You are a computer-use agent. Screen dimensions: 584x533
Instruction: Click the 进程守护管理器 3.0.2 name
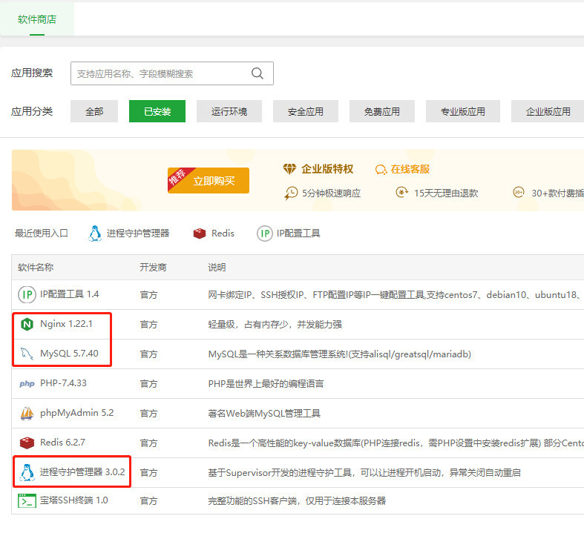(x=82, y=472)
